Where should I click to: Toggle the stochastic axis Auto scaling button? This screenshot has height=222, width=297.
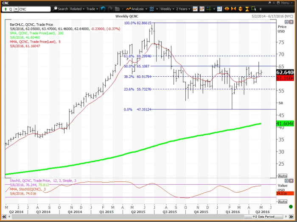coord(283,202)
